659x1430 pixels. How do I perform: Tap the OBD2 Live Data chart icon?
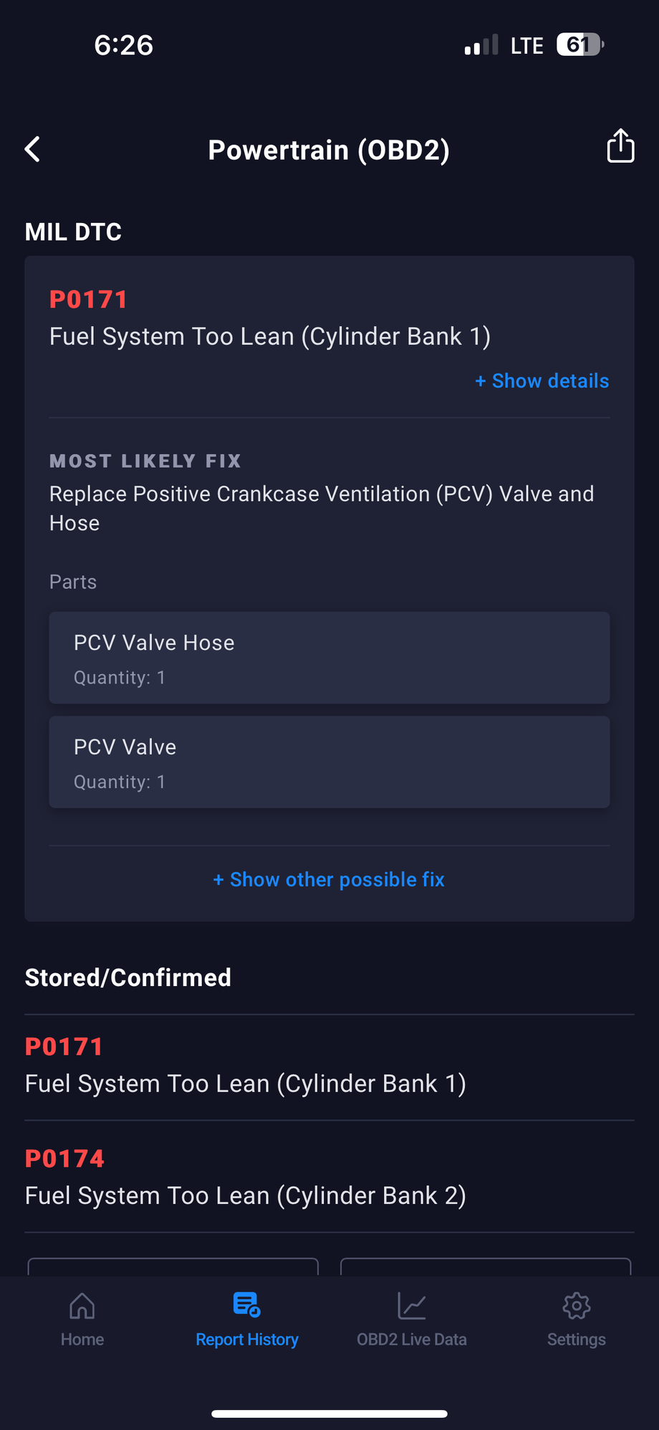412,1307
